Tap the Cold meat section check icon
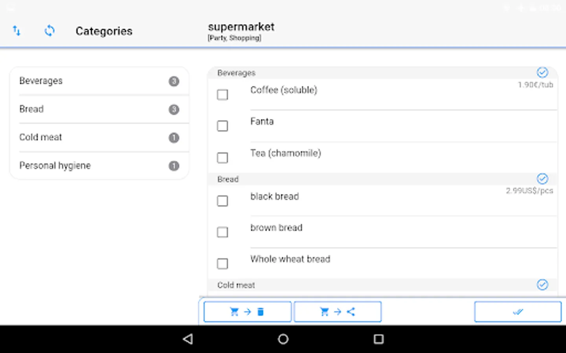 (x=542, y=285)
